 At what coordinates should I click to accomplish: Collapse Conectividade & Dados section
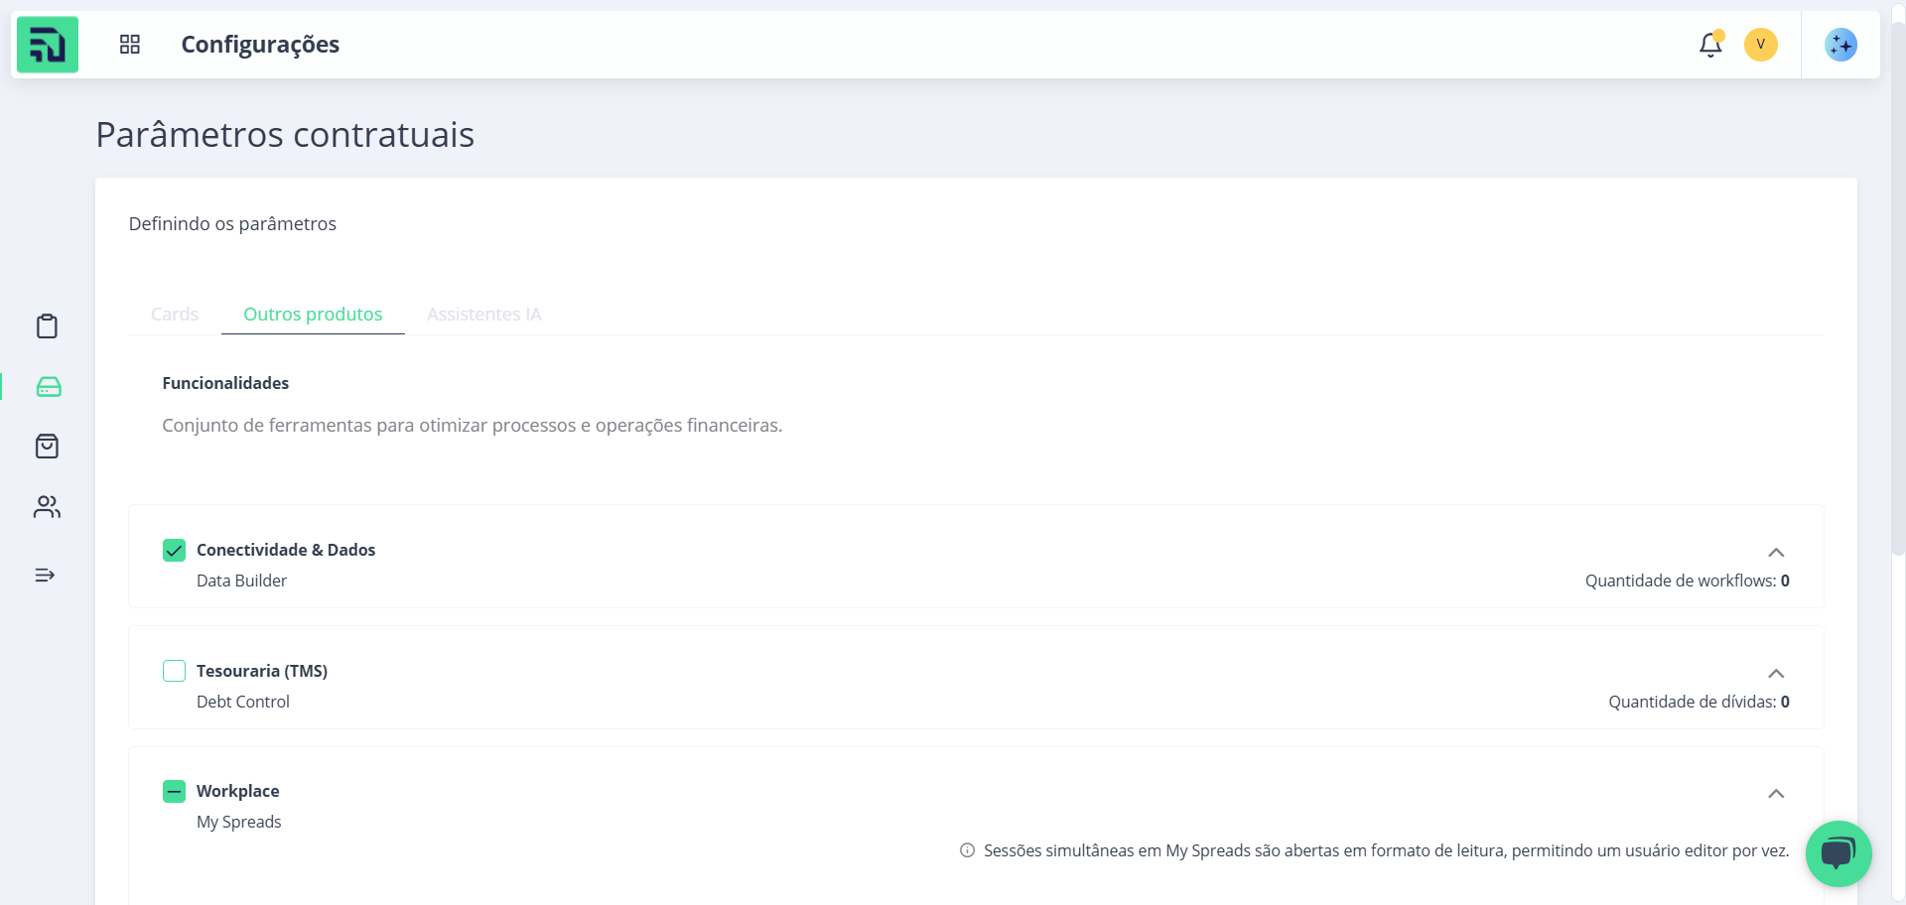1776,553
